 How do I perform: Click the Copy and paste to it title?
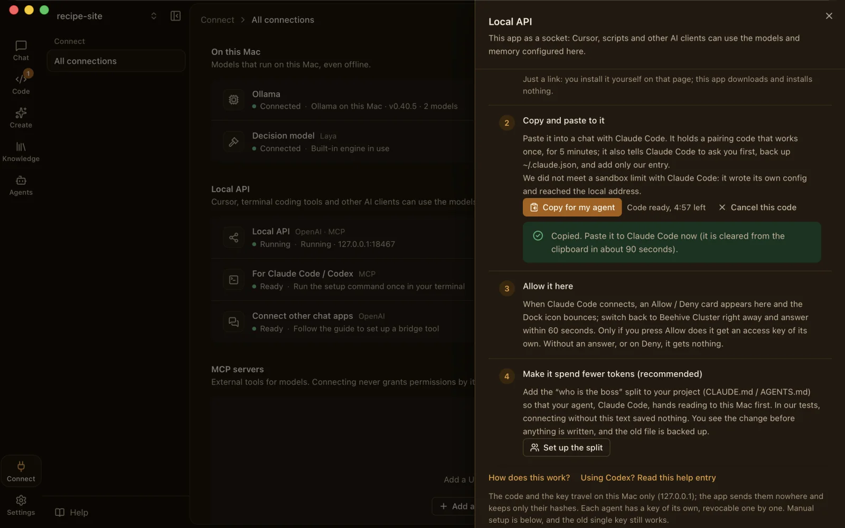564,120
